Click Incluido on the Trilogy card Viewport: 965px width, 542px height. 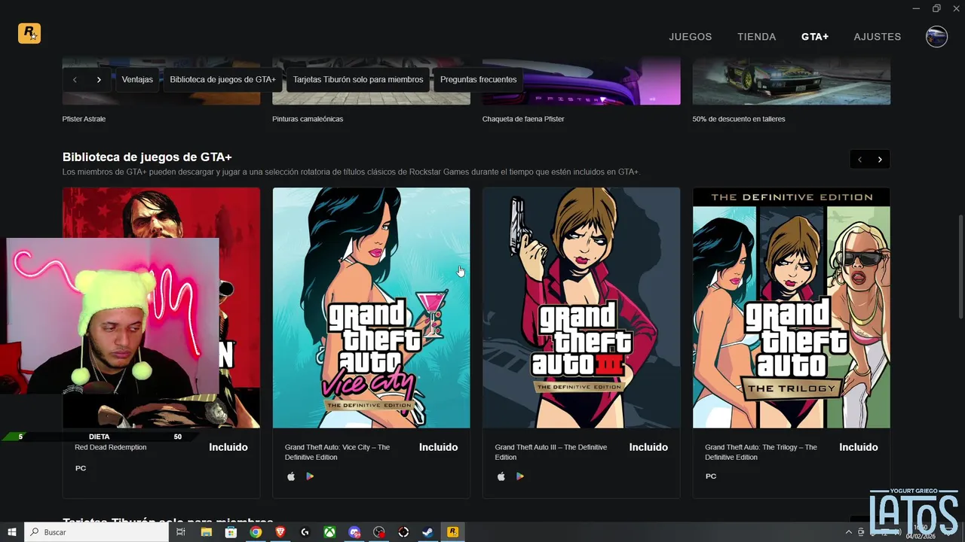859,447
